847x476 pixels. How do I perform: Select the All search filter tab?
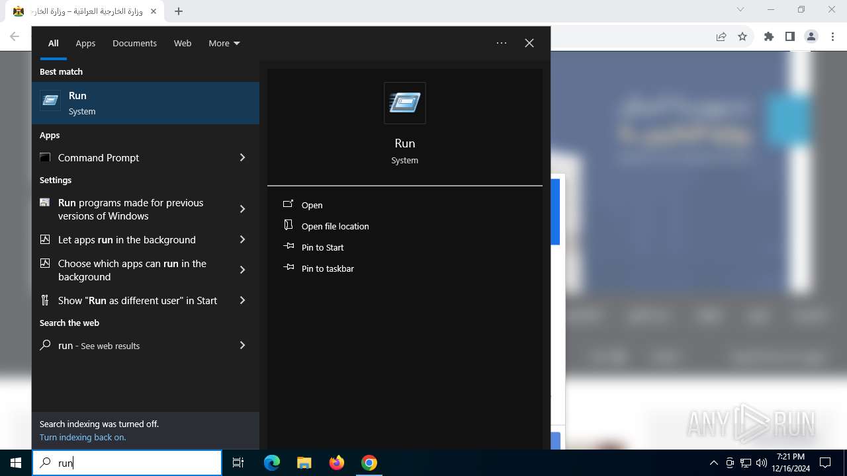(x=54, y=43)
